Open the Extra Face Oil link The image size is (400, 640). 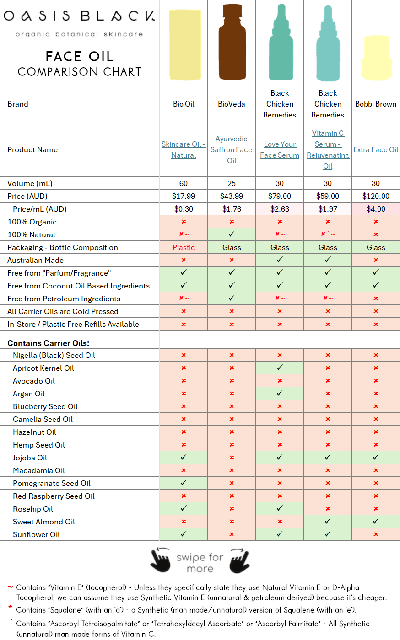[x=376, y=149]
